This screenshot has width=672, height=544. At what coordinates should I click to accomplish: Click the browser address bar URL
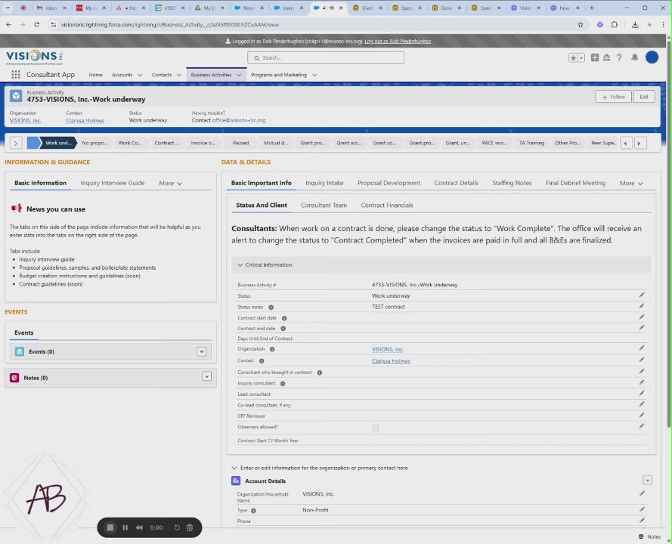(170, 25)
